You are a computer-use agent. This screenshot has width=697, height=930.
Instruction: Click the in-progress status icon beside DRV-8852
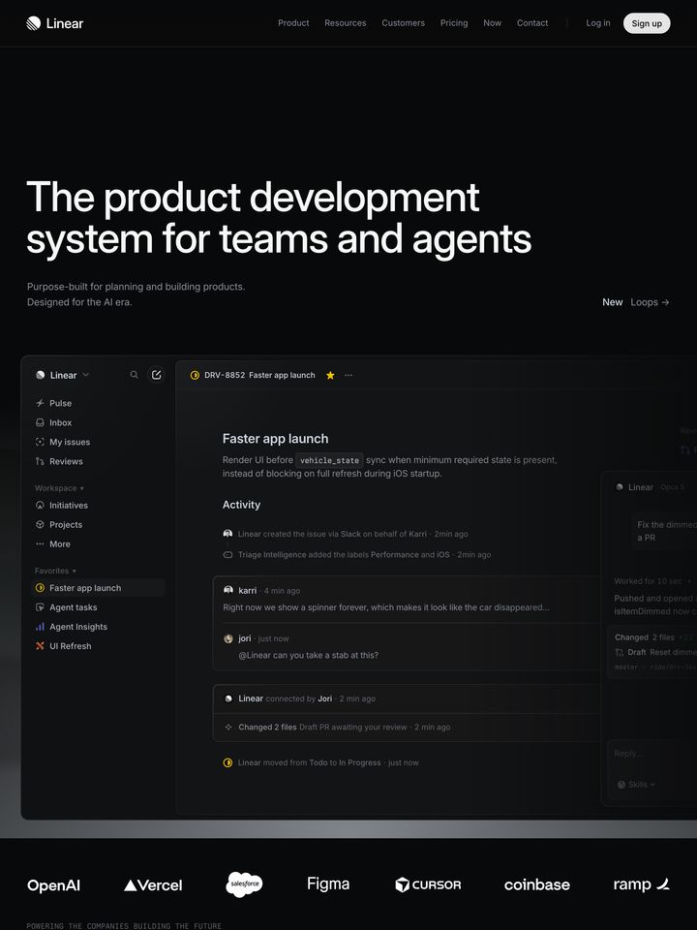pyautogui.click(x=195, y=375)
